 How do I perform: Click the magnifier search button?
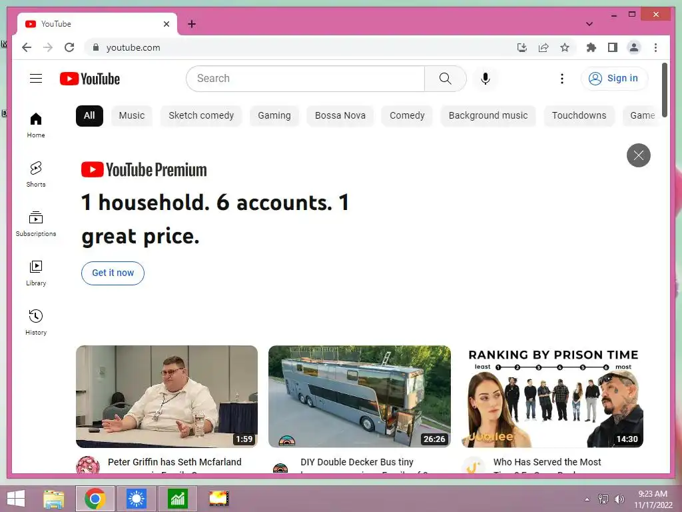click(x=446, y=79)
